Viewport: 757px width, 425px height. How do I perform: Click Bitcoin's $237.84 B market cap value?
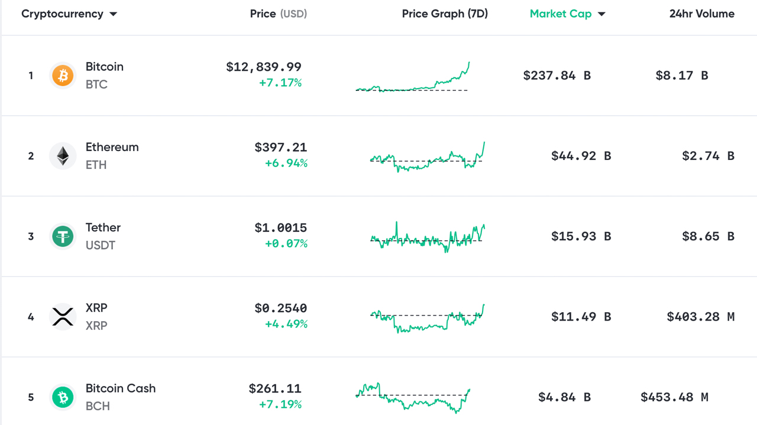[x=557, y=76]
